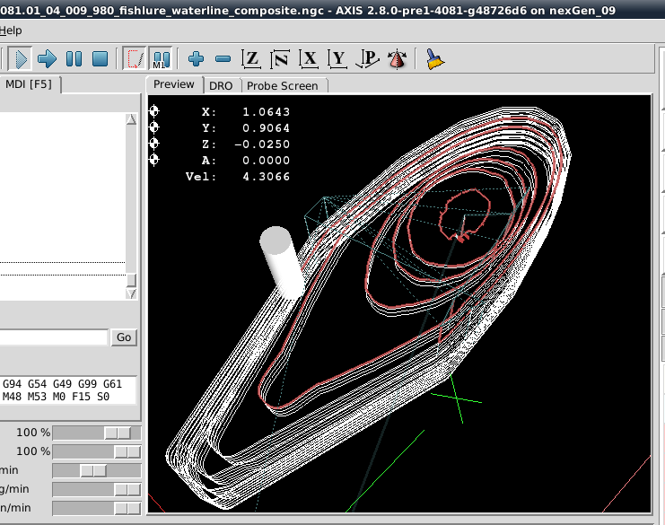Select the MDI [F5] tab
The height and width of the screenshot is (525, 665).
tap(29, 84)
